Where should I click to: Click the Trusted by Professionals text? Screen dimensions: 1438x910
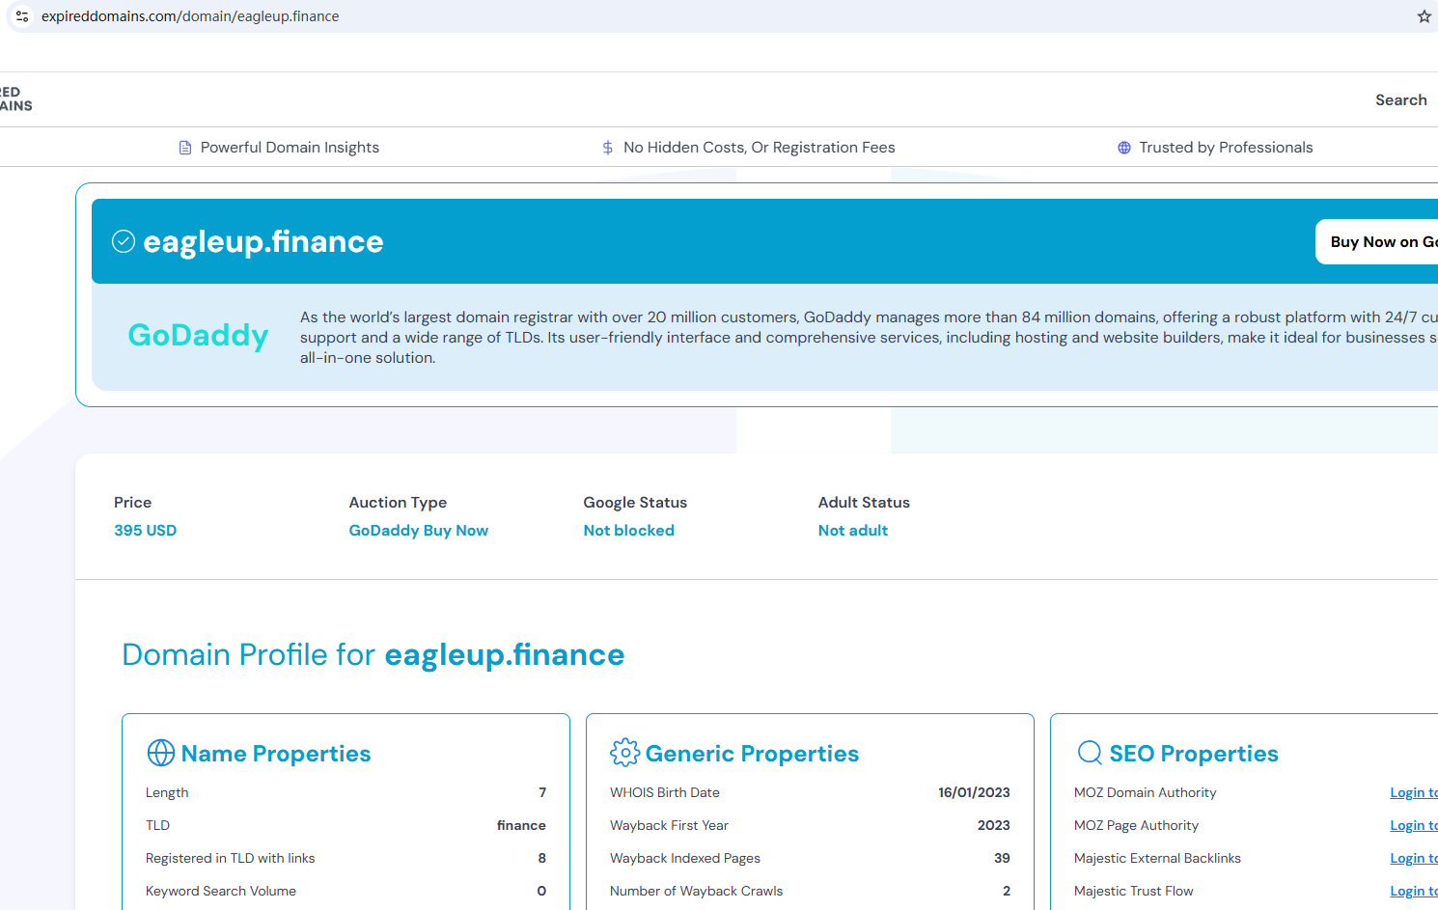pos(1226,148)
